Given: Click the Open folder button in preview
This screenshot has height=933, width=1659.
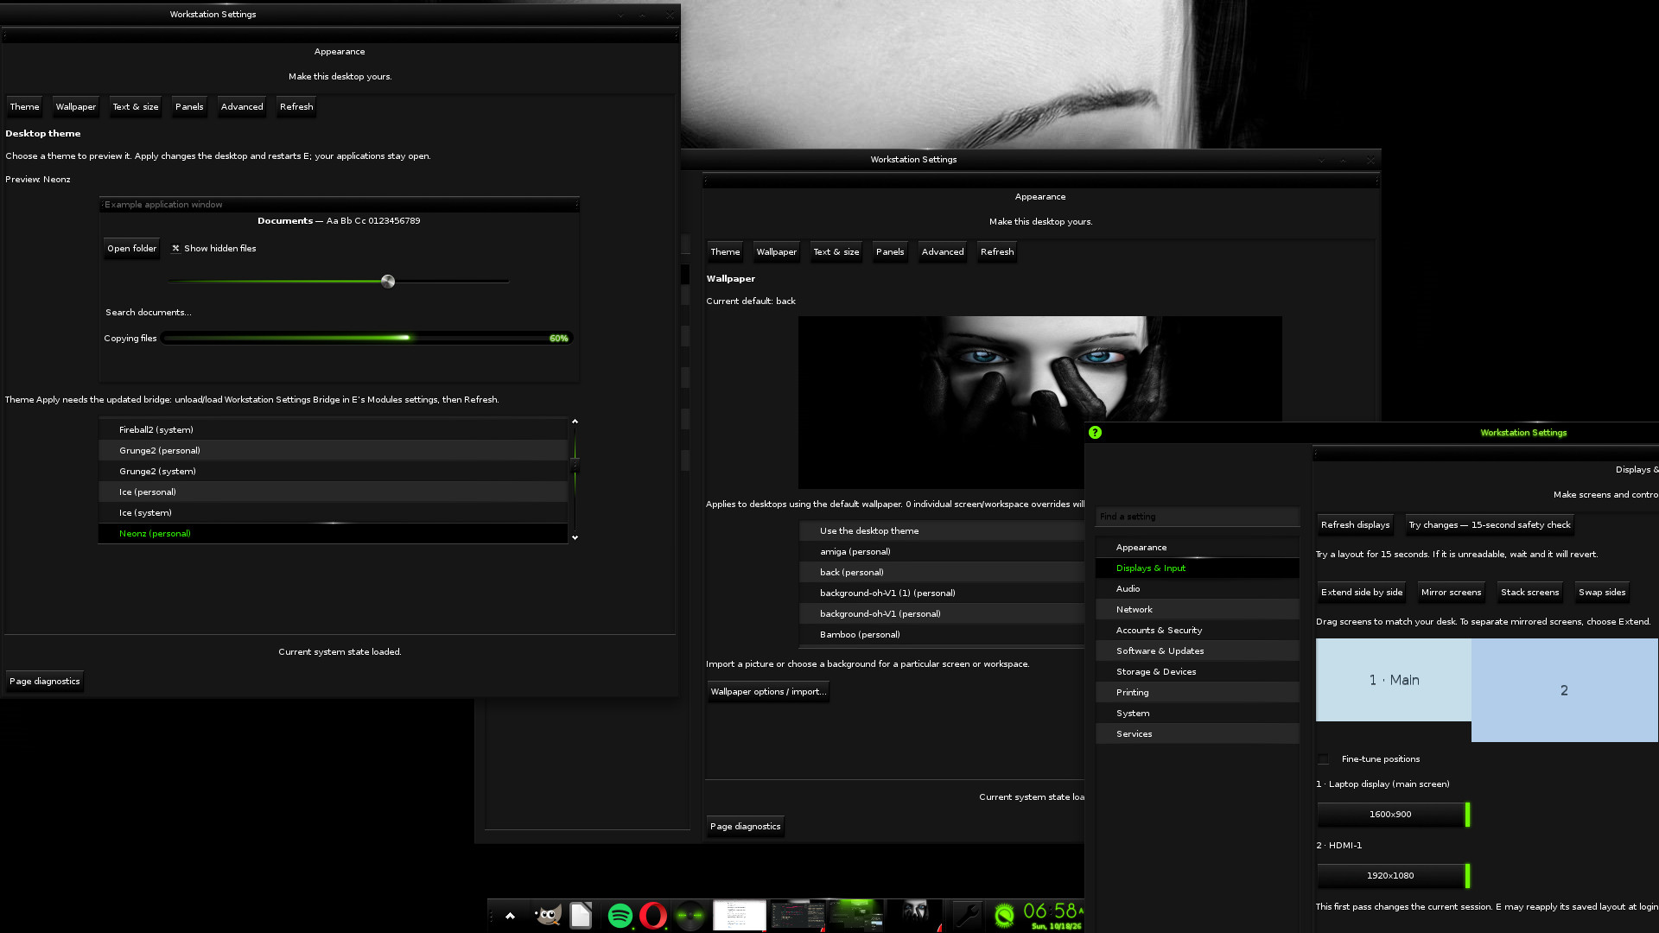Looking at the screenshot, I should click(x=131, y=249).
